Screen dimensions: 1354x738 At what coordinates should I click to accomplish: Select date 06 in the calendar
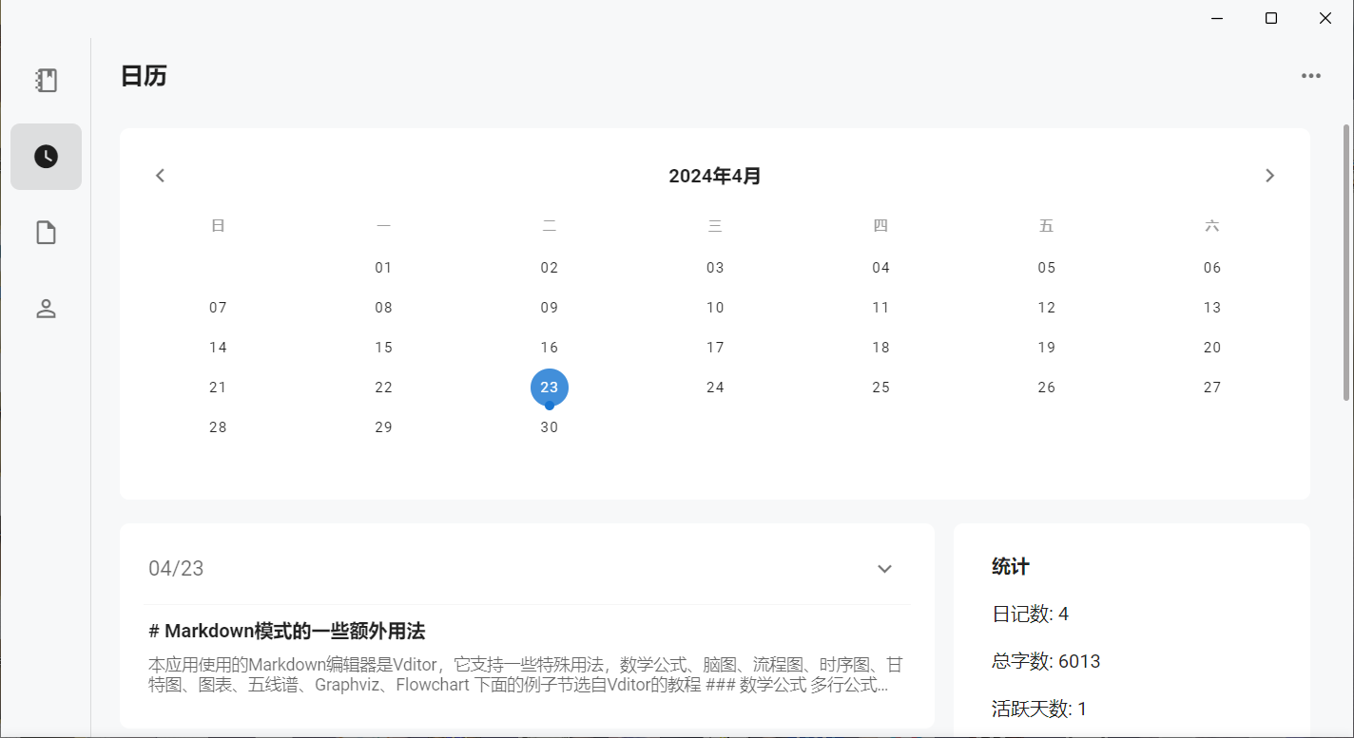(x=1212, y=268)
